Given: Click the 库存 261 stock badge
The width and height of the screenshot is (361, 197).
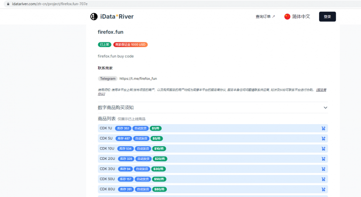Looking at the screenshot, I should click(126, 189).
